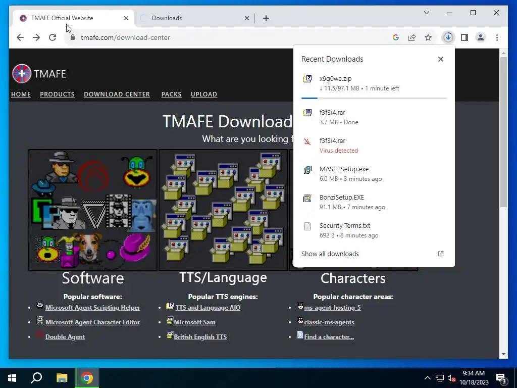Click the TTS/Language category thumbnail

(223, 210)
